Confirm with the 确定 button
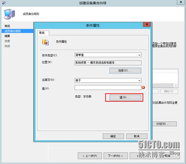The width and height of the screenshot is (186, 164). [113, 136]
